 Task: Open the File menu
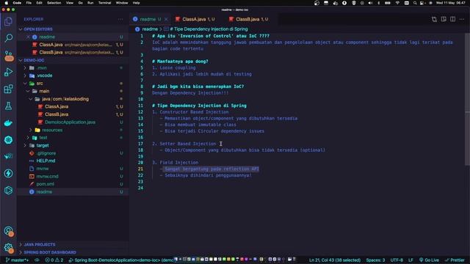pyautogui.click(x=29, y=3)
